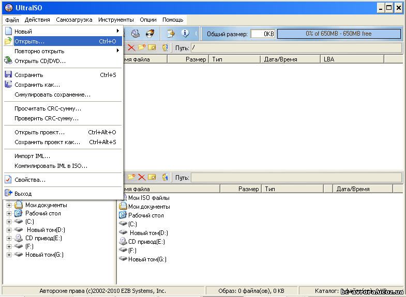406x297 pixels.
Task: Click the CD привод(E:) drive icon in file list
Action: [123, 242]
